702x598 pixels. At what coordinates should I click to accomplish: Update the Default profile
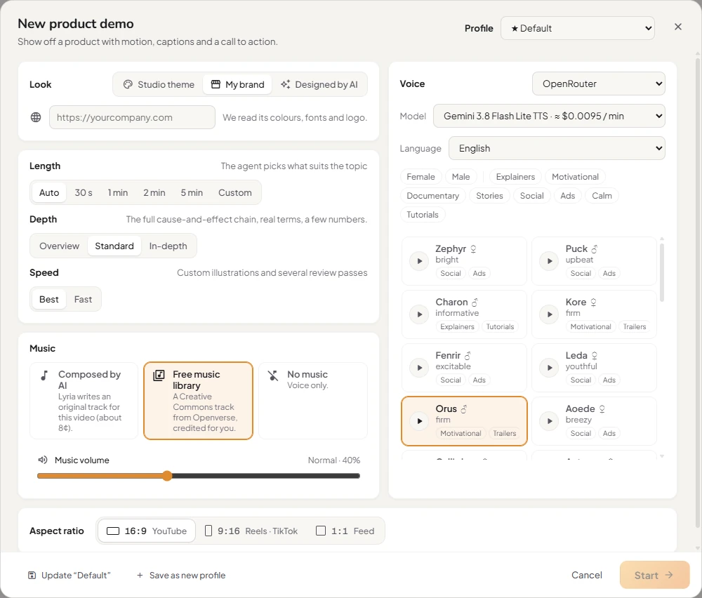pyautogui.click(x=69, y=575)
